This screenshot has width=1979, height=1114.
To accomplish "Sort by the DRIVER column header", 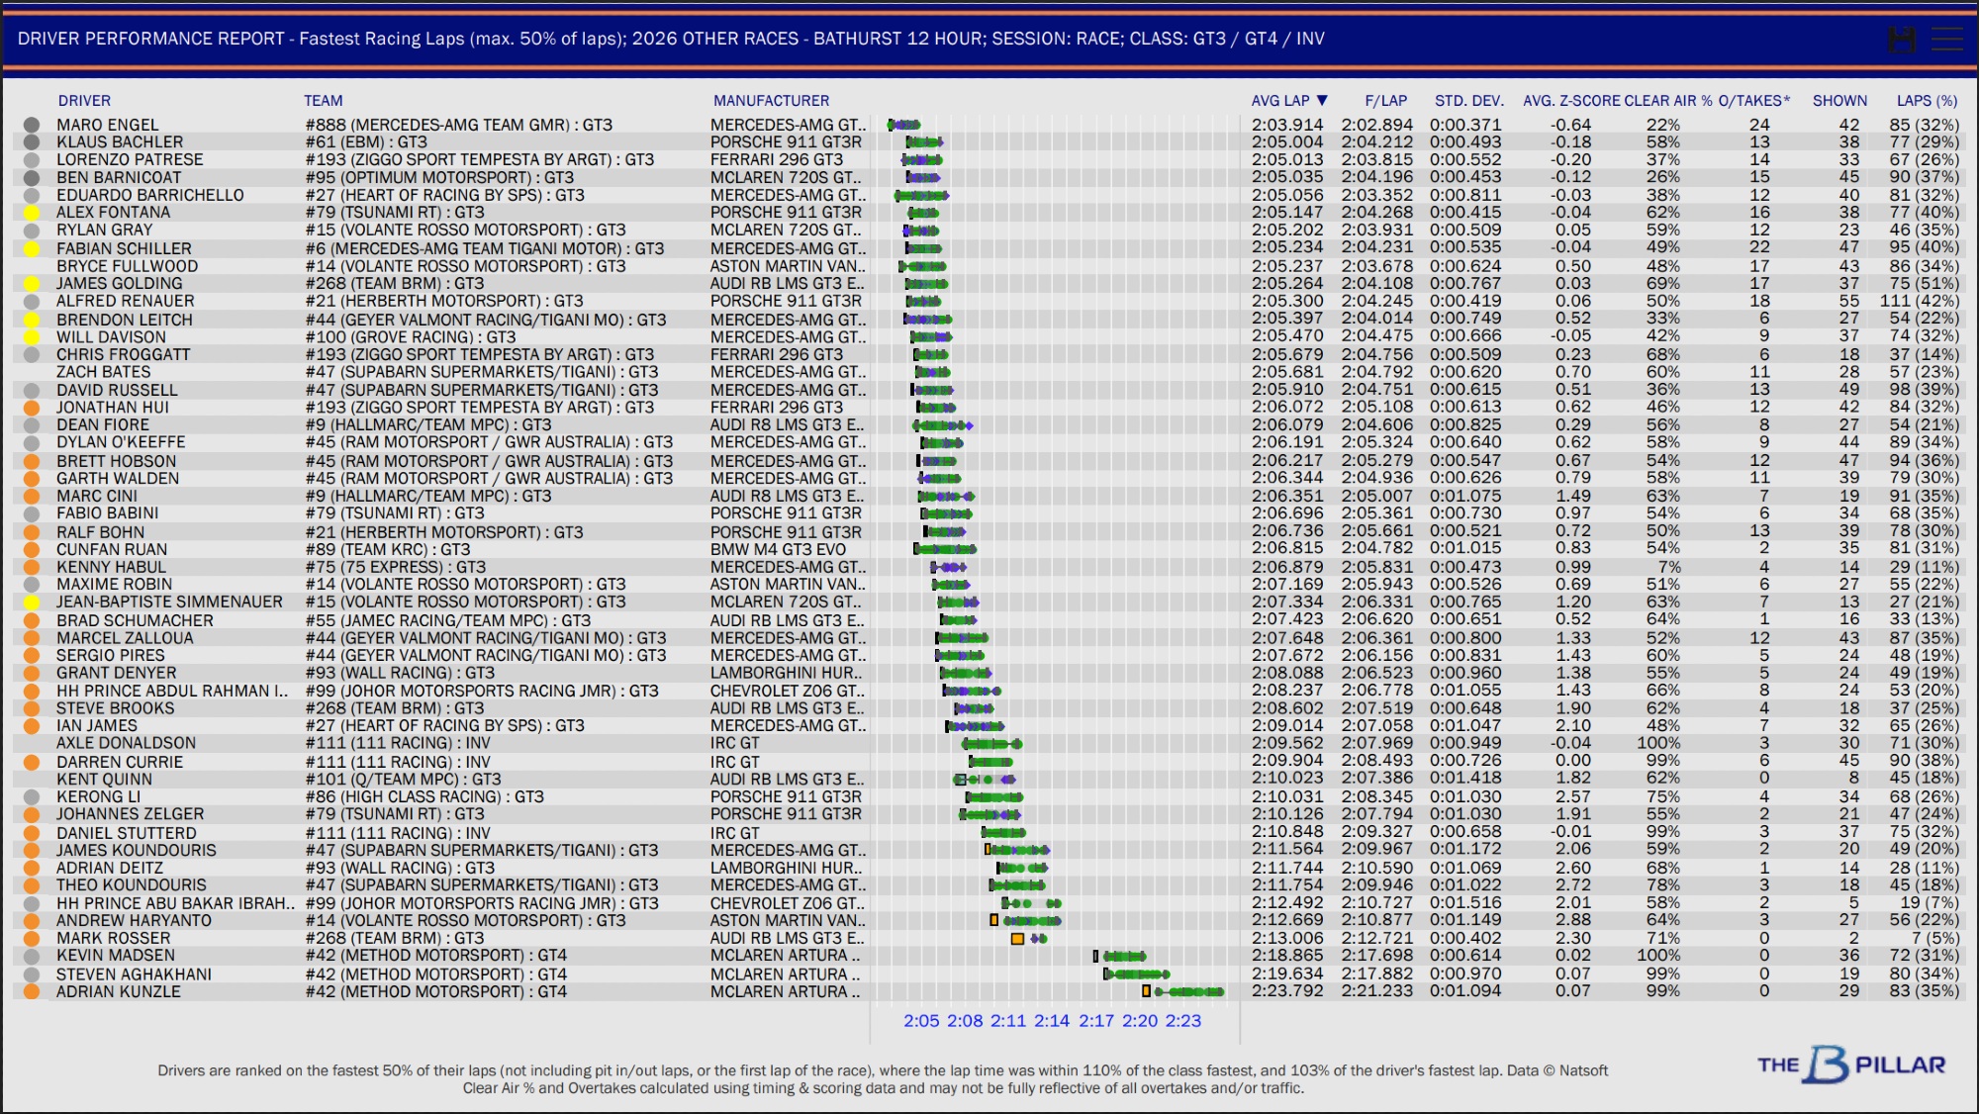I will click(x=84, y=101).
